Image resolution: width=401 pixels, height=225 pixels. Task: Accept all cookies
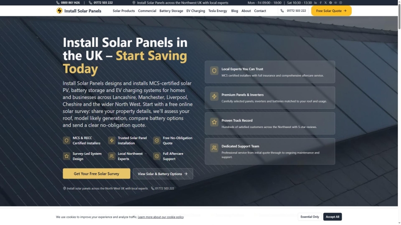332,217
